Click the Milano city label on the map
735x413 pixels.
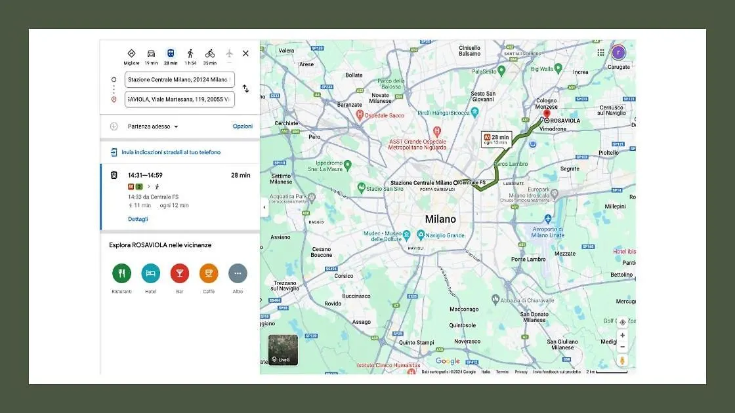440,219
